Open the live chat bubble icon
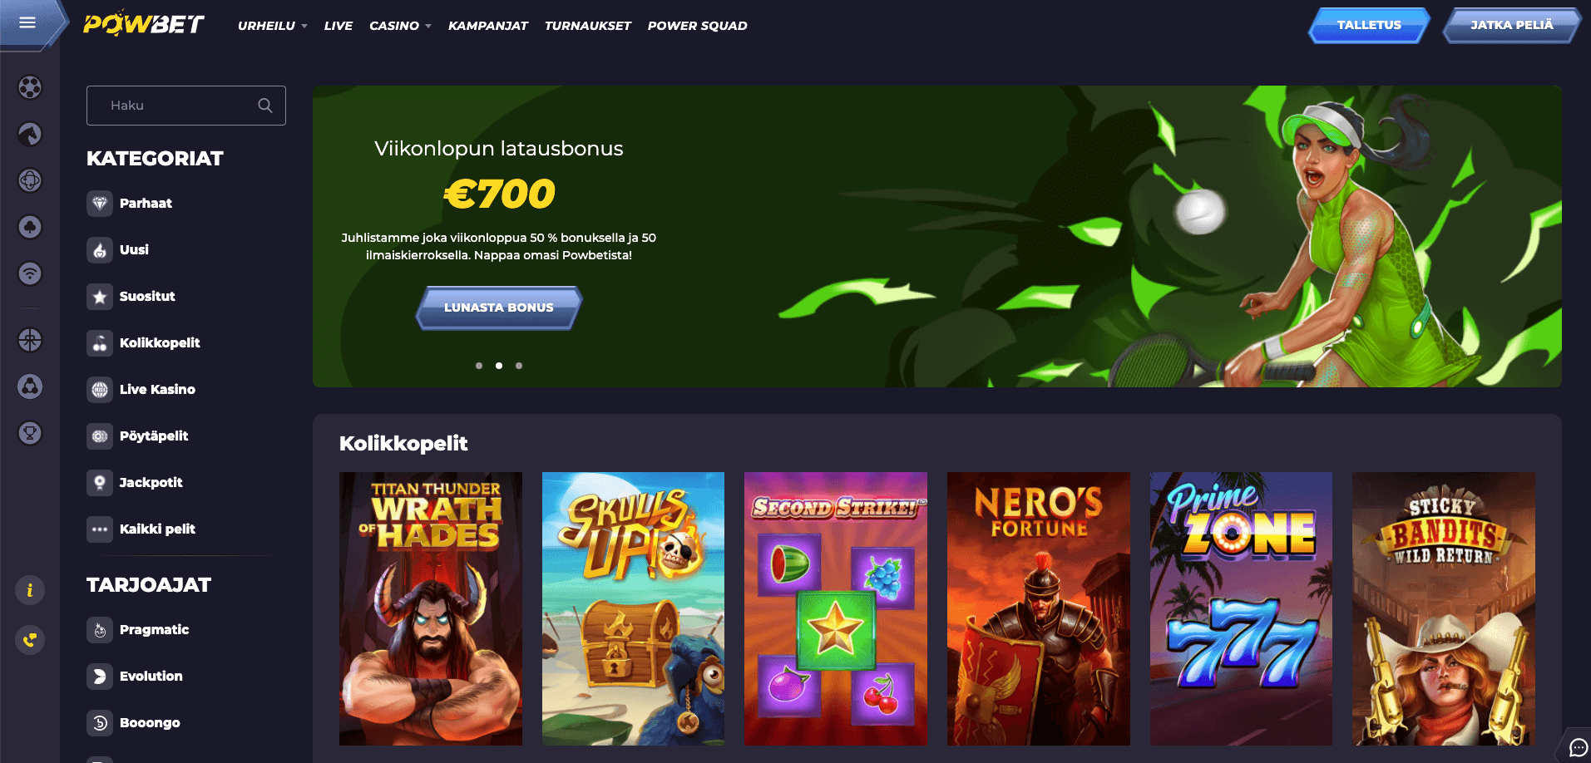 click(1578, 748)
